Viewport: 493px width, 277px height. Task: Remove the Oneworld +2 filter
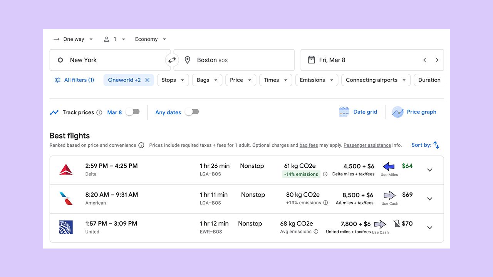148,80
